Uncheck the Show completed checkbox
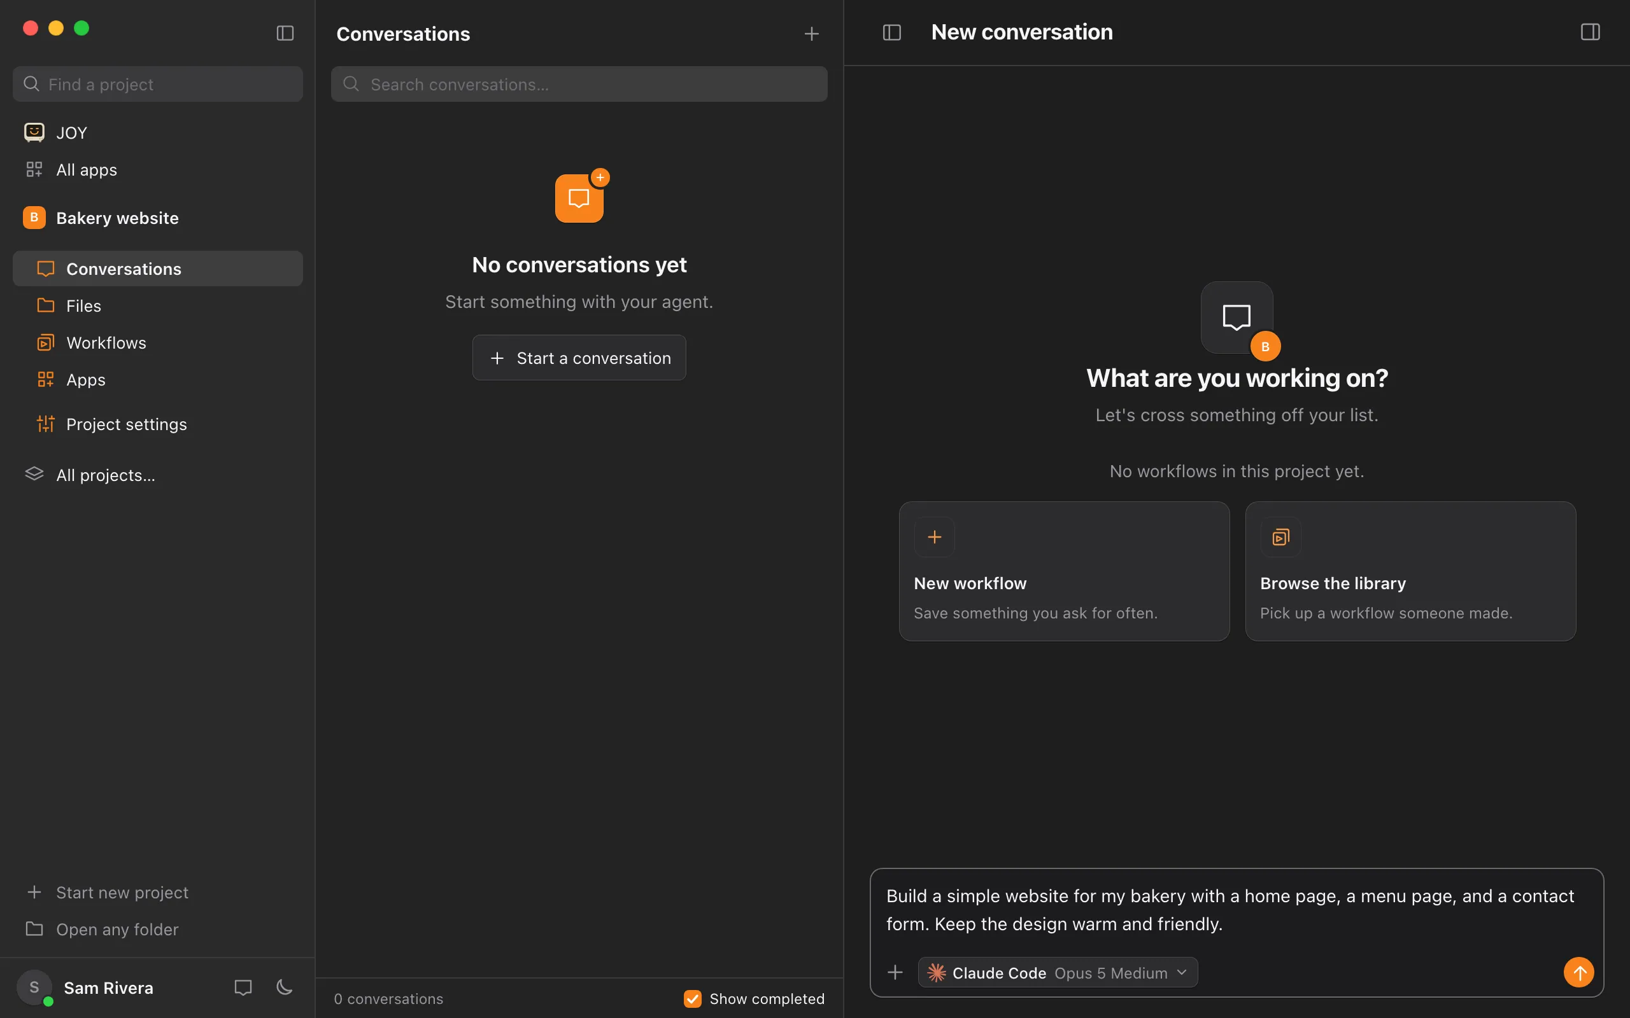1630x1018 pixels. click(692, 998)
